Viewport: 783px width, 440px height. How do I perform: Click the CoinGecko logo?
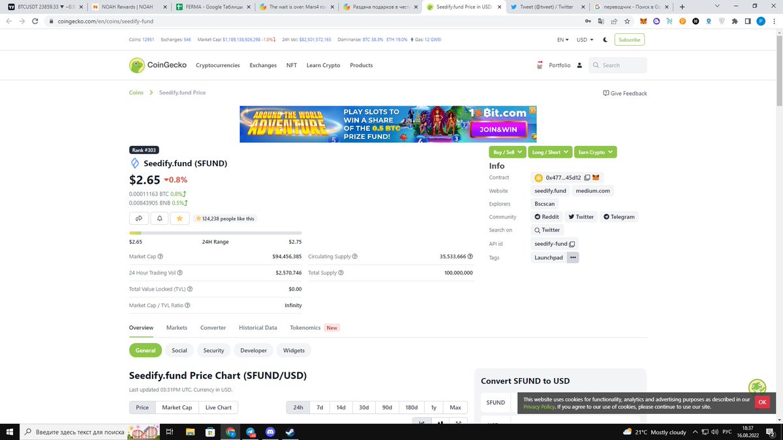pyautogui.click(x=157, y=65)
